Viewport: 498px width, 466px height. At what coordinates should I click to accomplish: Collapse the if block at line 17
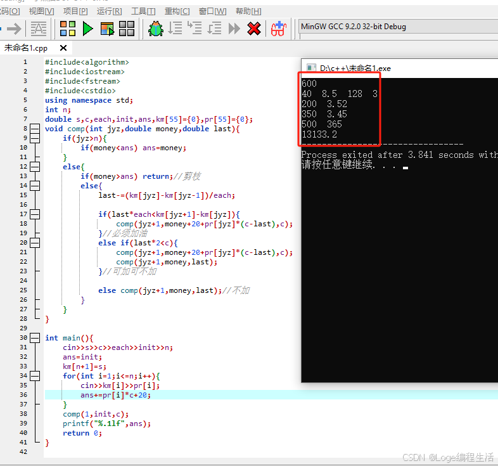pyautogui.click(x=35, y=214)
